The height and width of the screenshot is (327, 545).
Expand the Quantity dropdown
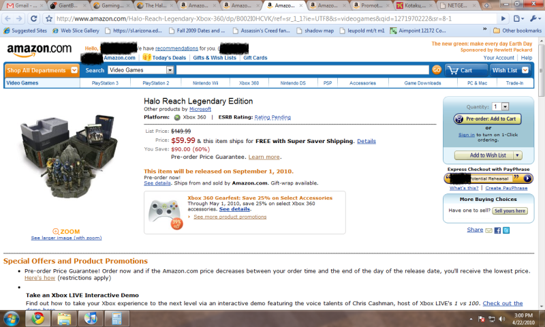click(505, 107)
